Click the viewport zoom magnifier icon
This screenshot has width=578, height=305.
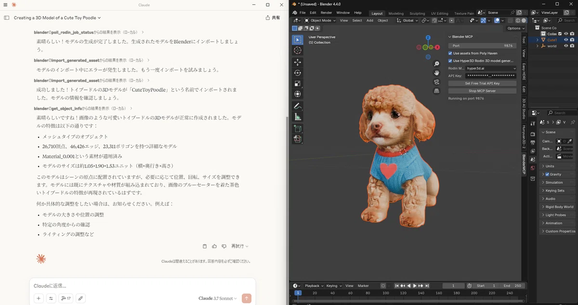(436, 64)
